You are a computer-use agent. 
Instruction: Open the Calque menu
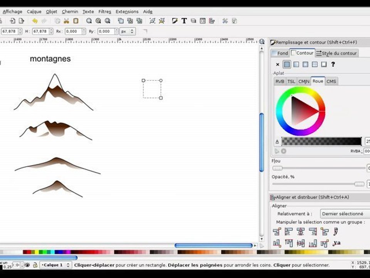(34, 12)
